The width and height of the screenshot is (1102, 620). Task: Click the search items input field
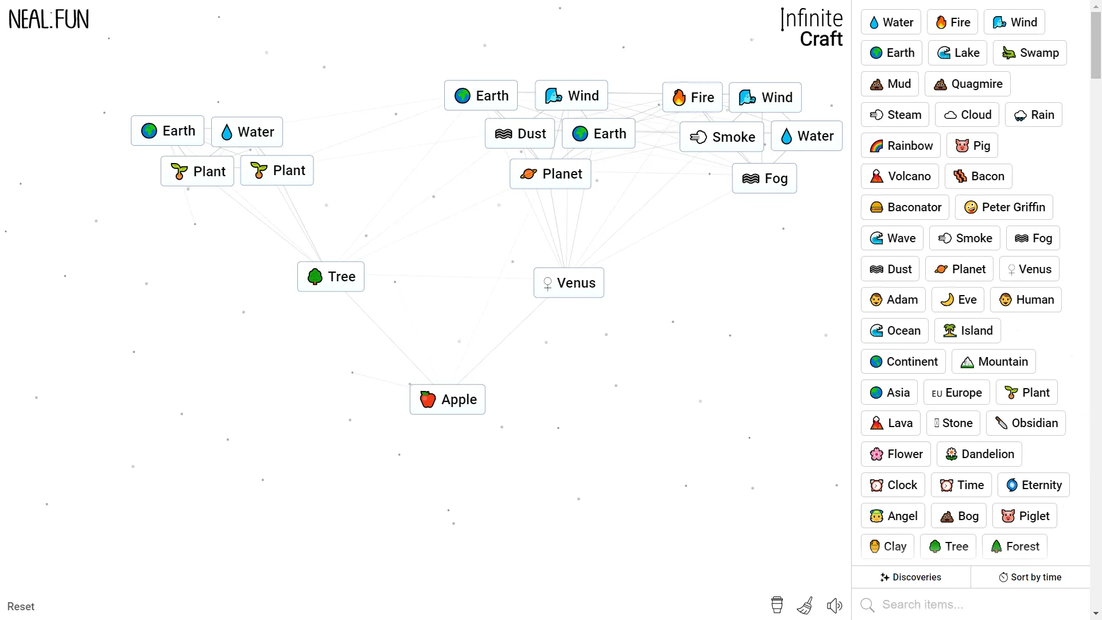pos(976,605)
